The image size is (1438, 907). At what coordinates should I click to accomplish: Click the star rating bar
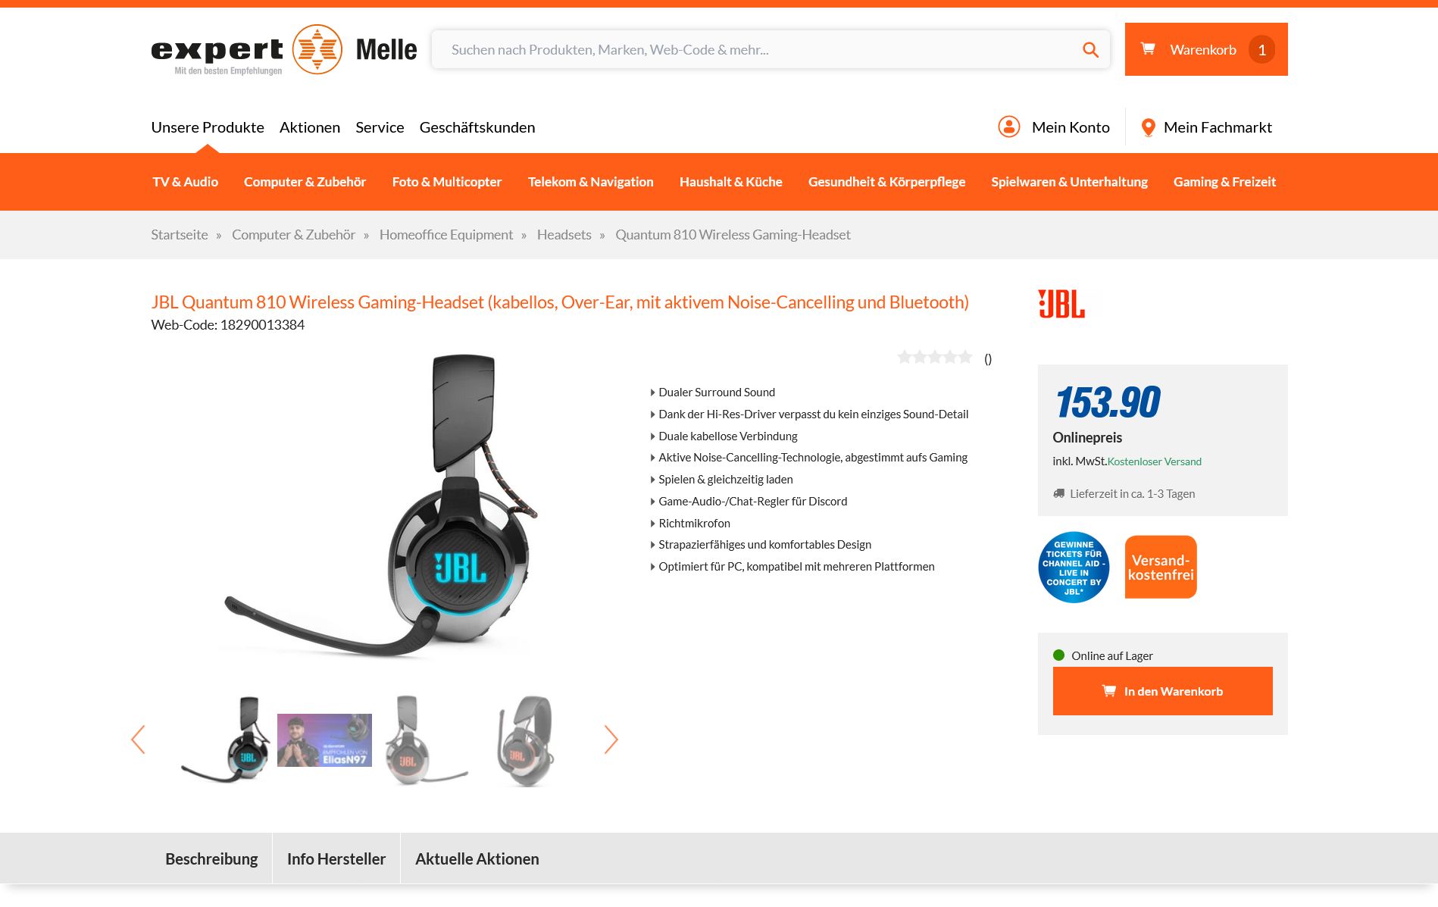934,358
